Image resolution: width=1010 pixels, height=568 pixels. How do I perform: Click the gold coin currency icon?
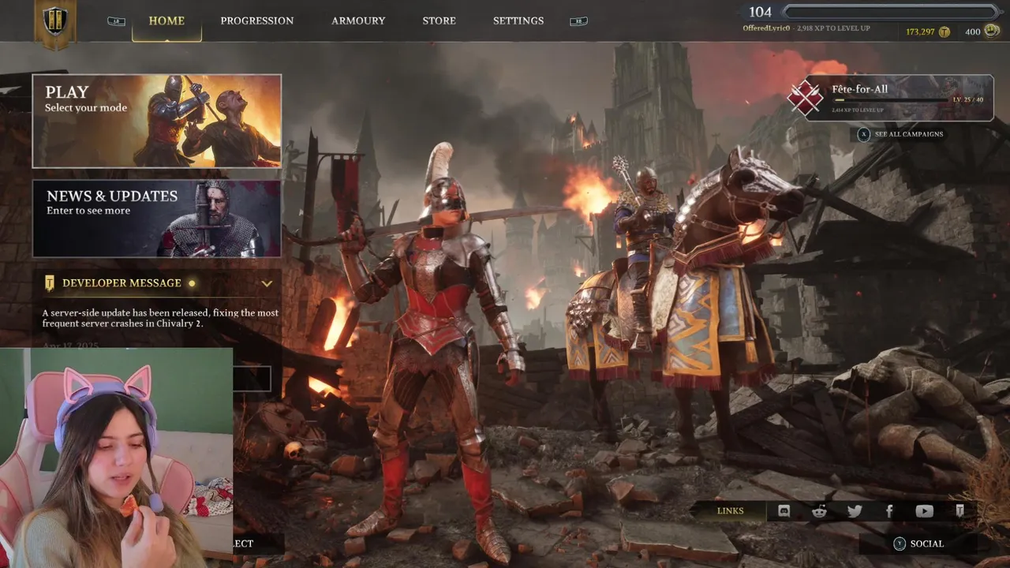click(945, 32)
